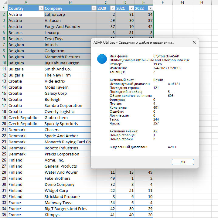Screen dimensions: 218x218
Task: Click cell containing Burleigh
Action: point(67,99)
